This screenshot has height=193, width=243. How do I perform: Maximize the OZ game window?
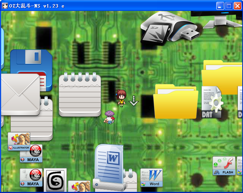(229, 6)
